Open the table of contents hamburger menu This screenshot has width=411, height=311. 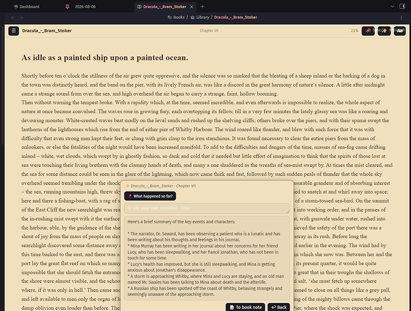14,30
